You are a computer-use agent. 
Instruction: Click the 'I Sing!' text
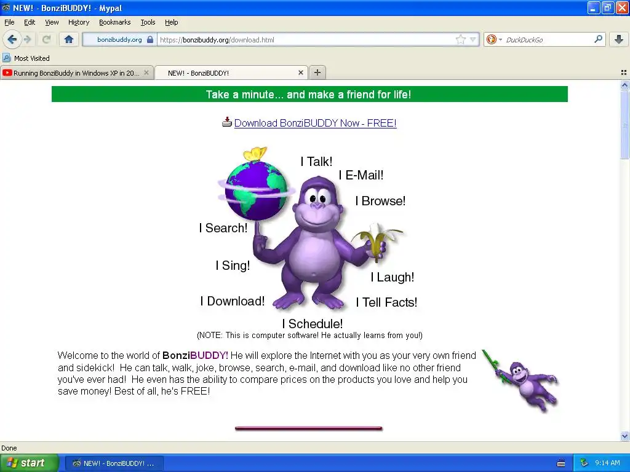click(233, 265)
